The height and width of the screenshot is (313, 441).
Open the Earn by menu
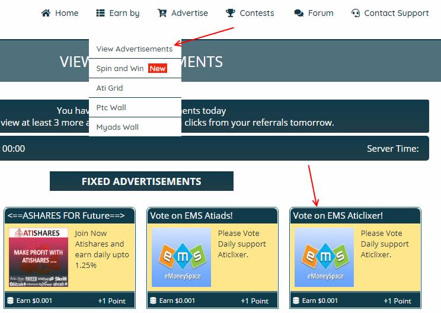(x=118, y=13)
